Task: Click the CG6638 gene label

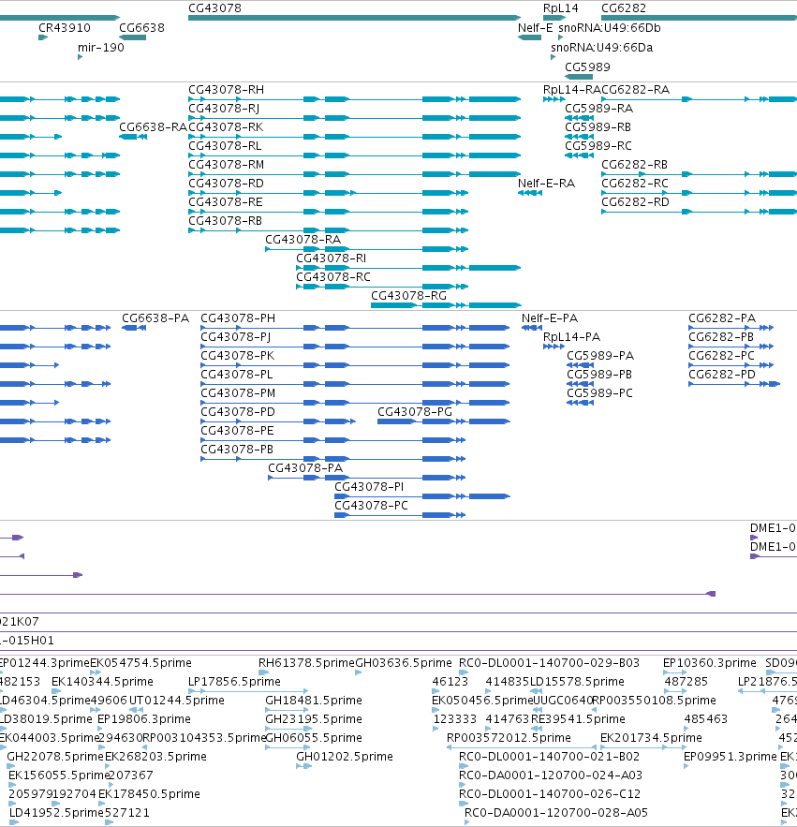Action: (141, 28)
